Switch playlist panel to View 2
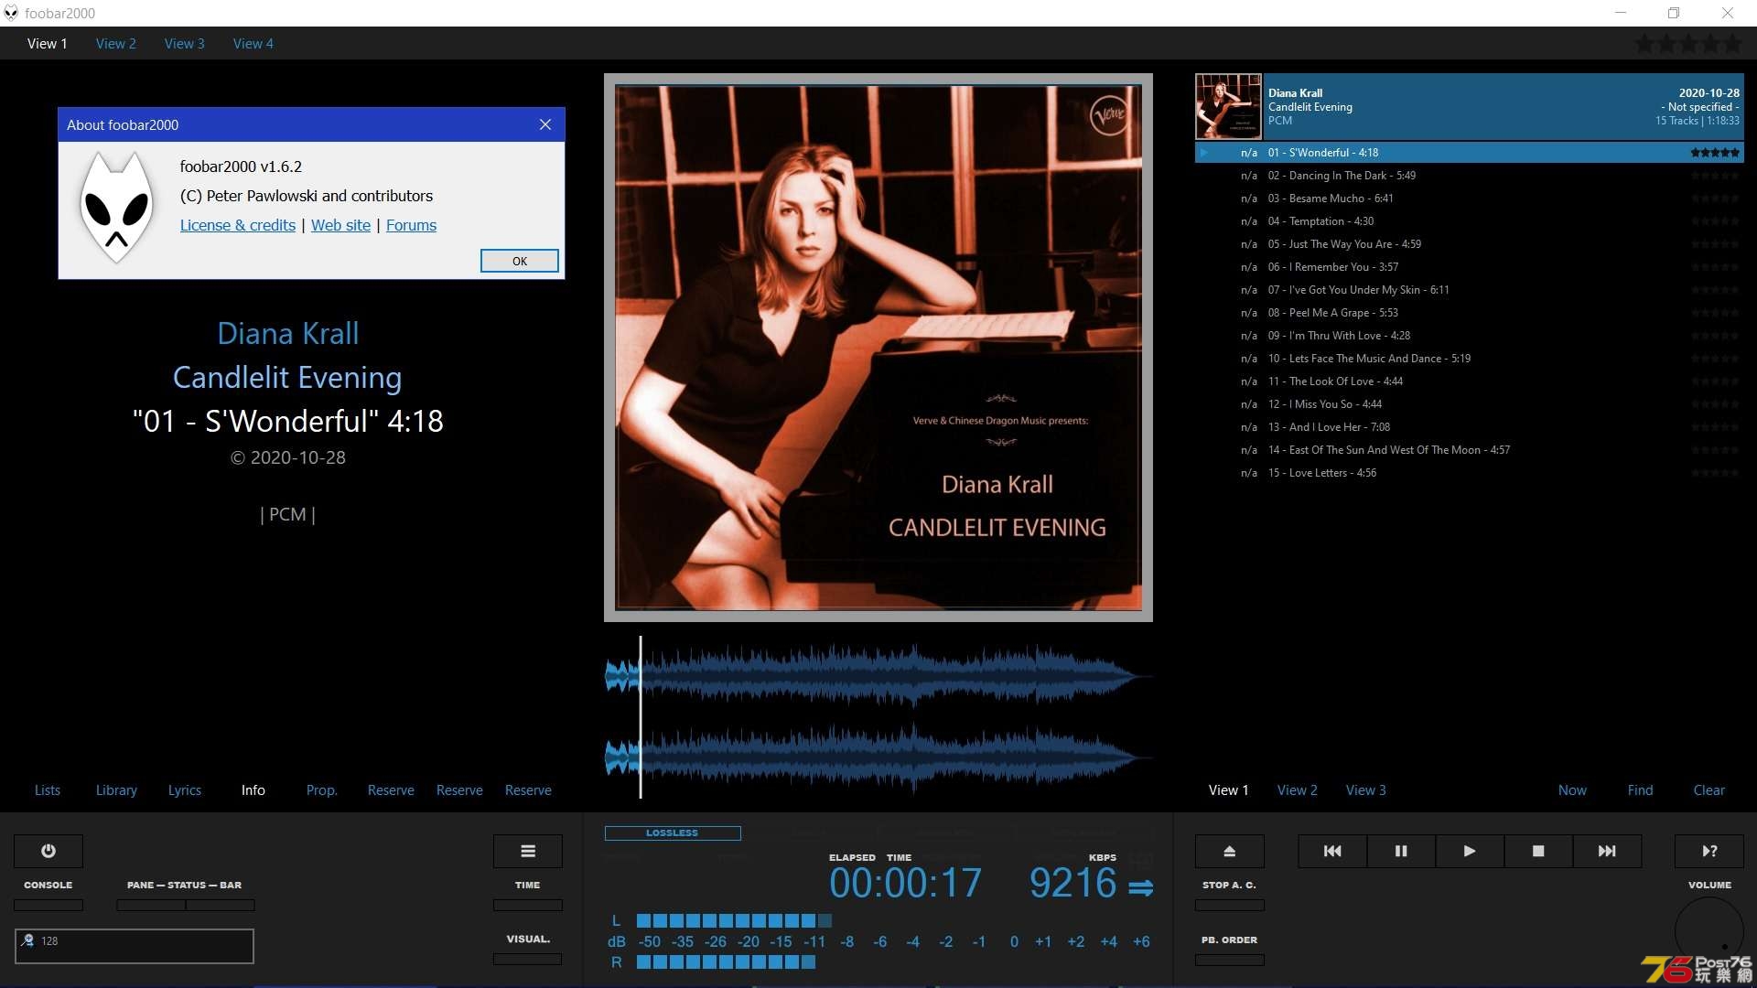 point(1298,789)
